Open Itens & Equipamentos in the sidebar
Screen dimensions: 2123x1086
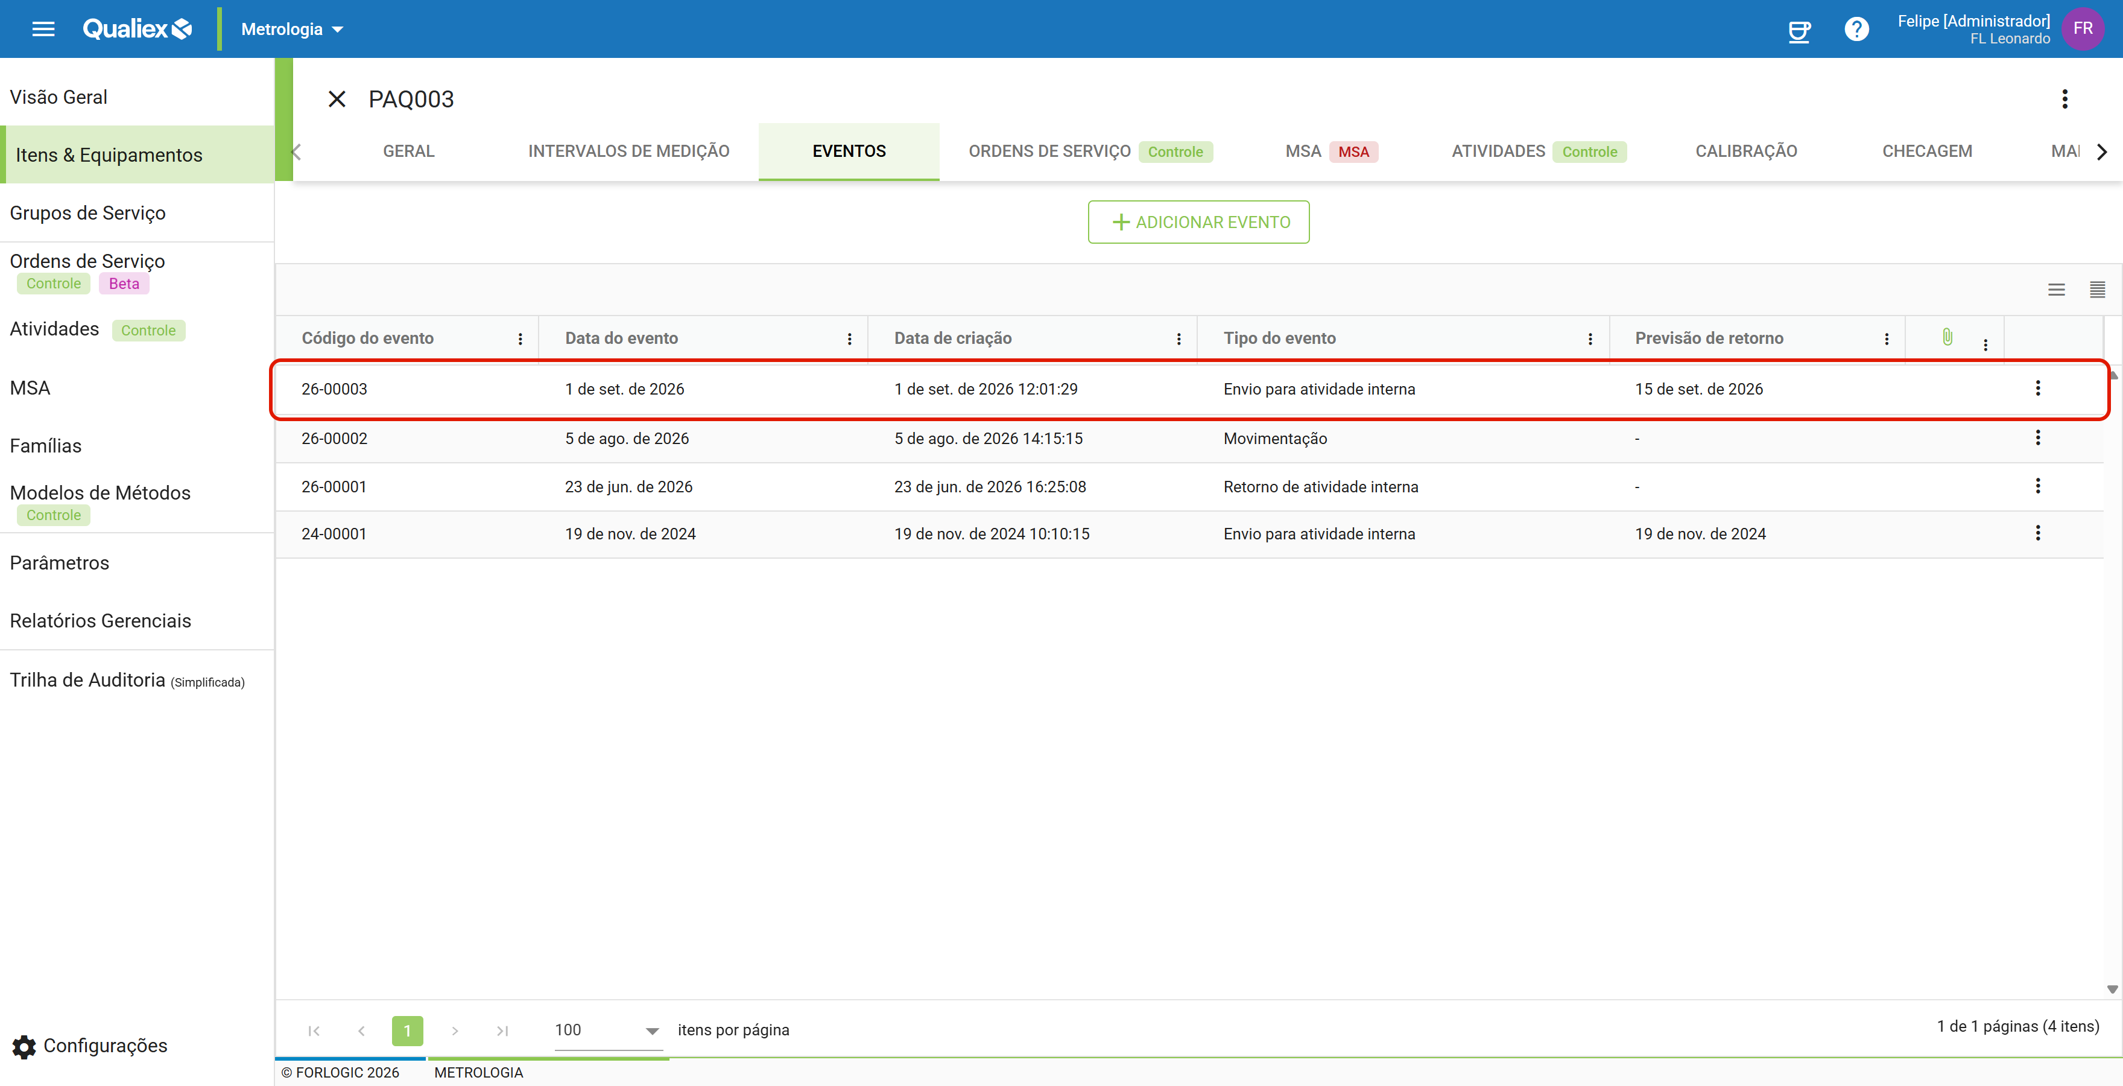[x=137, y=155]
